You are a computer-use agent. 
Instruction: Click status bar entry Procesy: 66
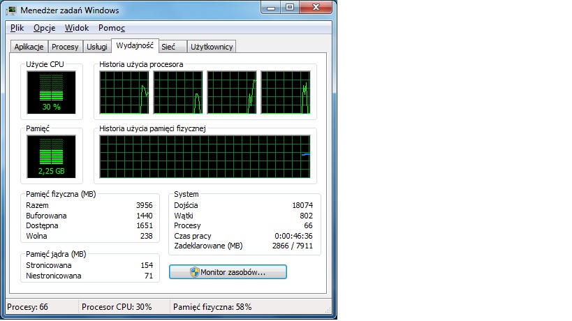click(x=28, y=307)
